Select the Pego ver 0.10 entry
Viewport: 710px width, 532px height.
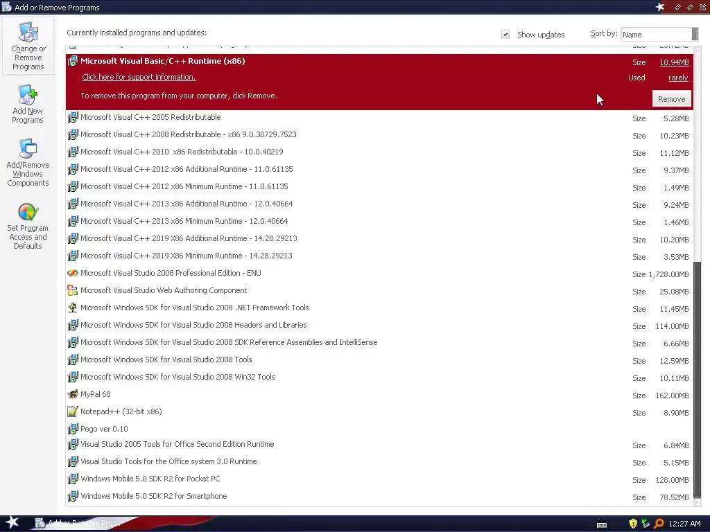click(379, 429)
